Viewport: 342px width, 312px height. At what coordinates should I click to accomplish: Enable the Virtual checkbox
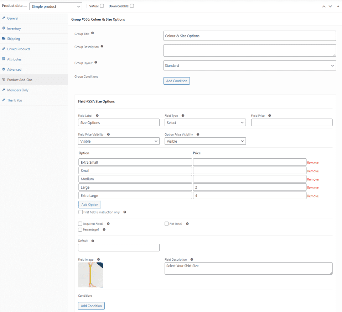(x=102, y=6)
